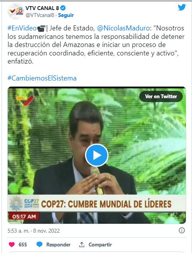Screen dimensions: 192x253
Task: Open the tweet info circle icon
Action: coord(182,230)
